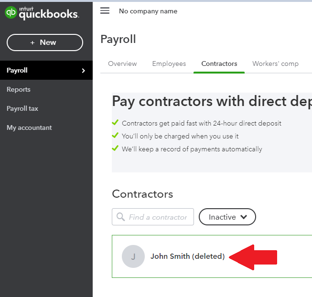The image size is (312, 297).
Task: Open the Workers' comp tab
Action: [275, 64]
